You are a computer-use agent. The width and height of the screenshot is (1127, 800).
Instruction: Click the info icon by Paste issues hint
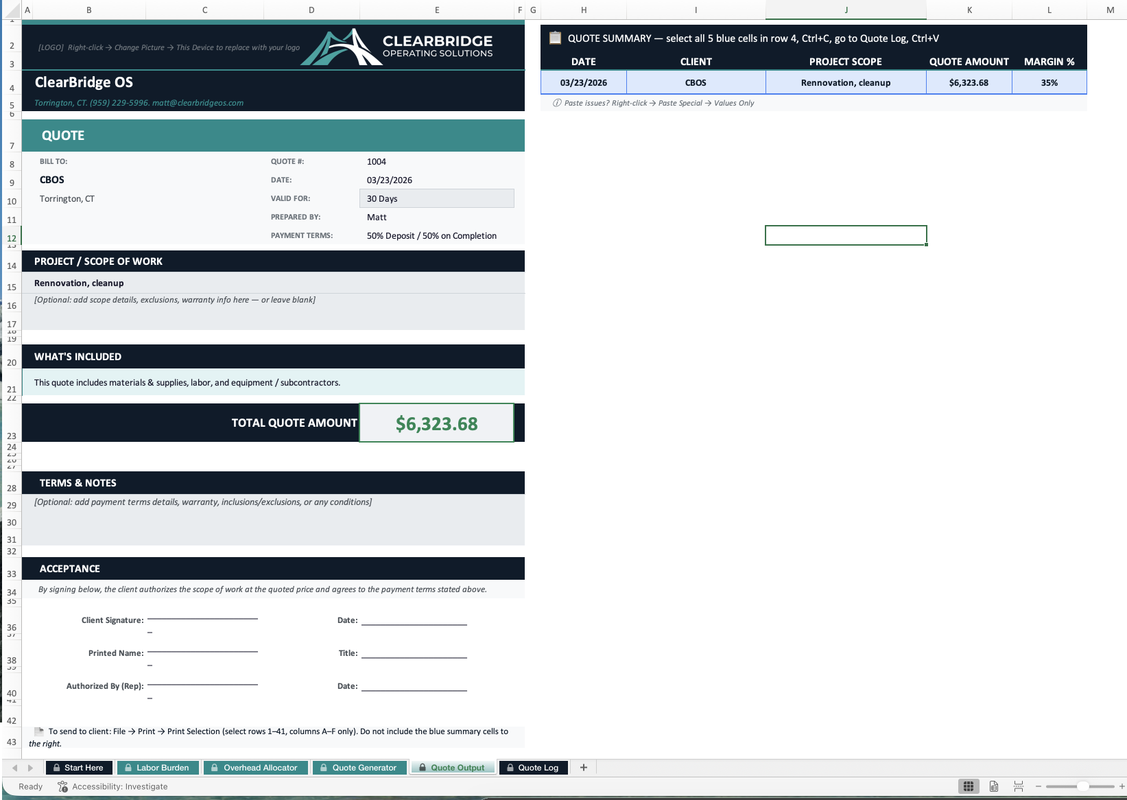click(x=557, y=103)
